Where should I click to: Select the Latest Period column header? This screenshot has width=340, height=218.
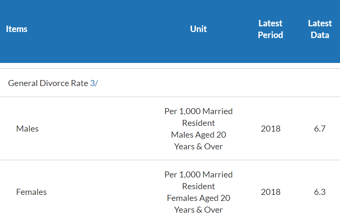tap(271, 29)
